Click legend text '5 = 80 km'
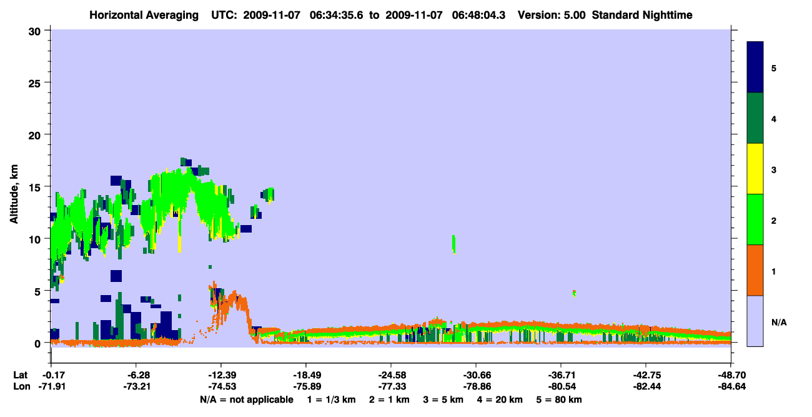 (560, 399)
